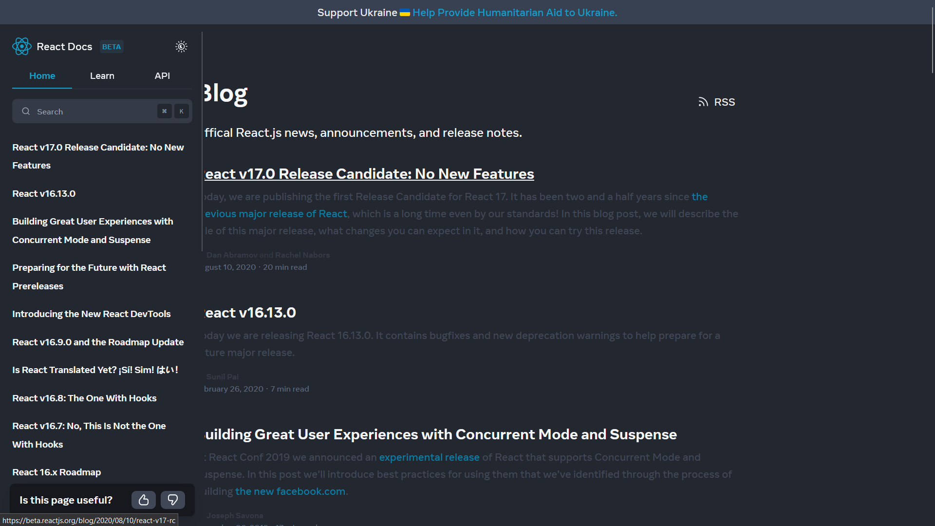Click the Support Ukraine banner text
Image resolution: width=935 pixels, height=526 pixels.
click(357, 13)
